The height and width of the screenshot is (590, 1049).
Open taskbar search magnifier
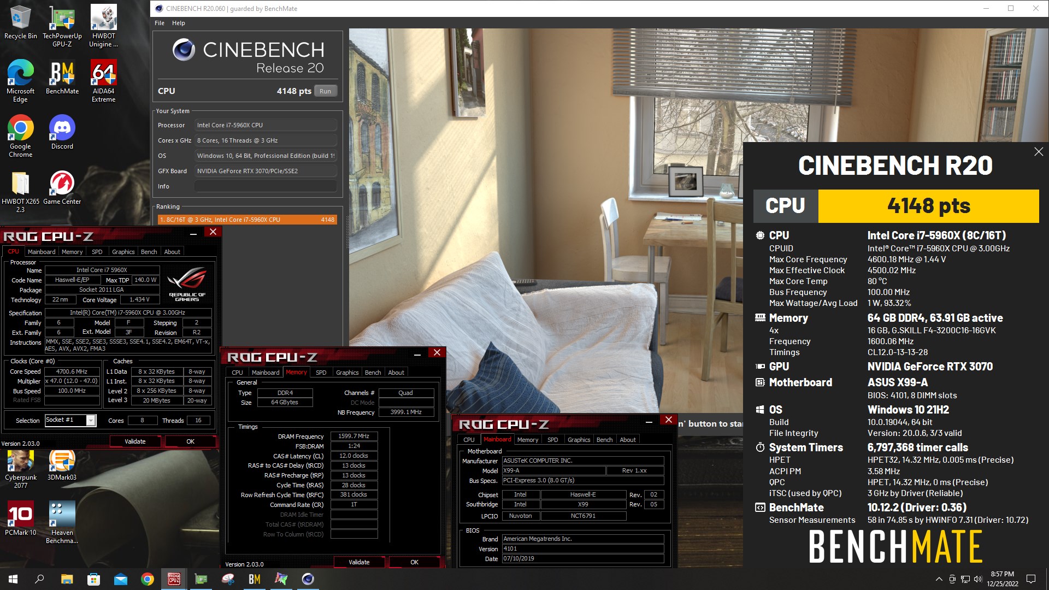39,579
